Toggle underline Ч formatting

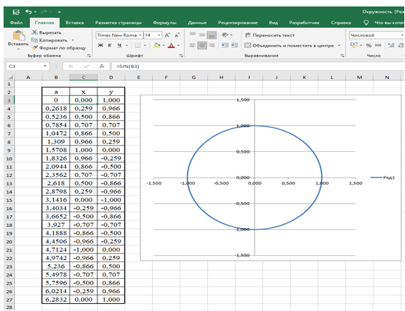[x=119, y=45]
